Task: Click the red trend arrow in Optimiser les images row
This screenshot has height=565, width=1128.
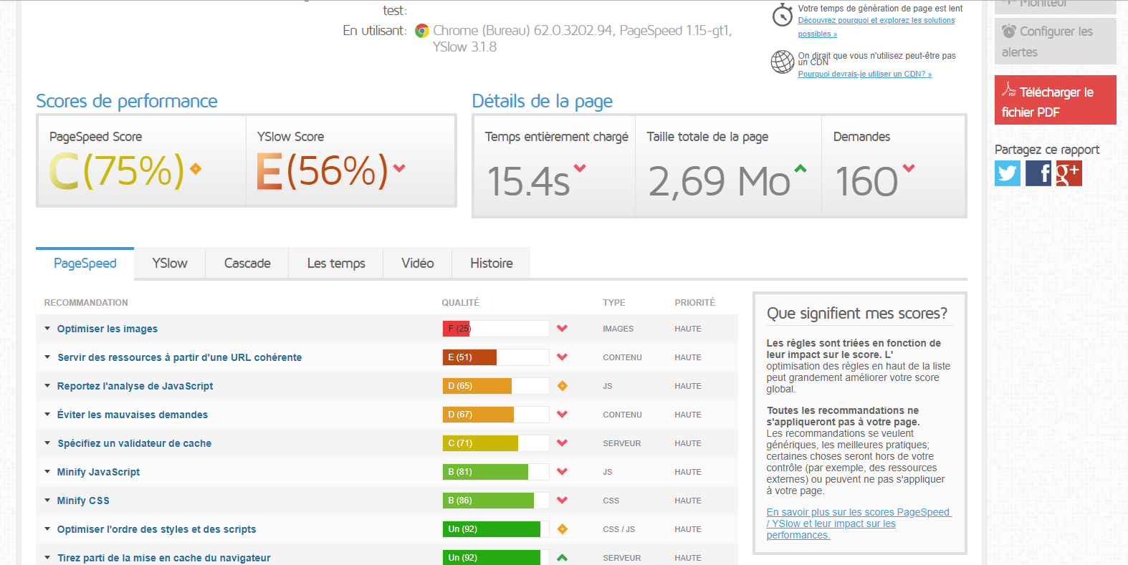Action: pyautogui.click(x=562, y=329)
